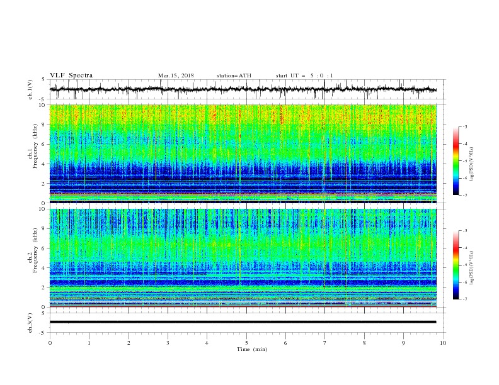
Task: Click the ch.1 frequency axis "4" tick label
Action: 44,164
